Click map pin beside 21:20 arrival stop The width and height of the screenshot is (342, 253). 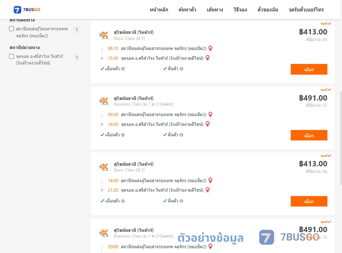pyautogui.click(x=208, y=190)
